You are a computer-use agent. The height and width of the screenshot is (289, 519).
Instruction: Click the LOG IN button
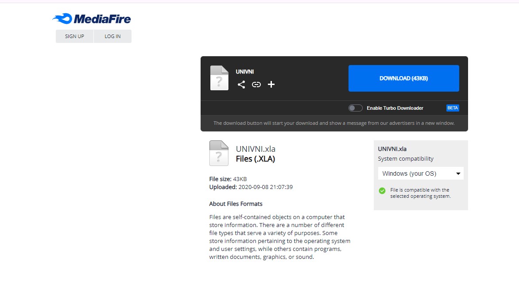(x=112, y=36)
